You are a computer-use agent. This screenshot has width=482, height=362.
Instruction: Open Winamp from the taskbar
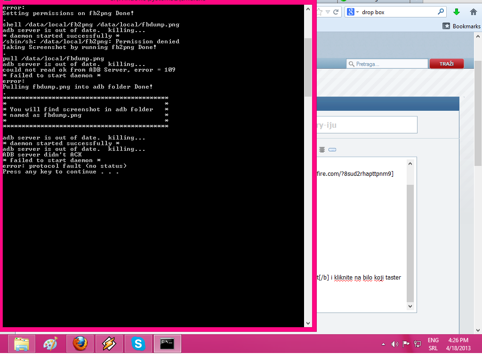[x=109, y=344]
